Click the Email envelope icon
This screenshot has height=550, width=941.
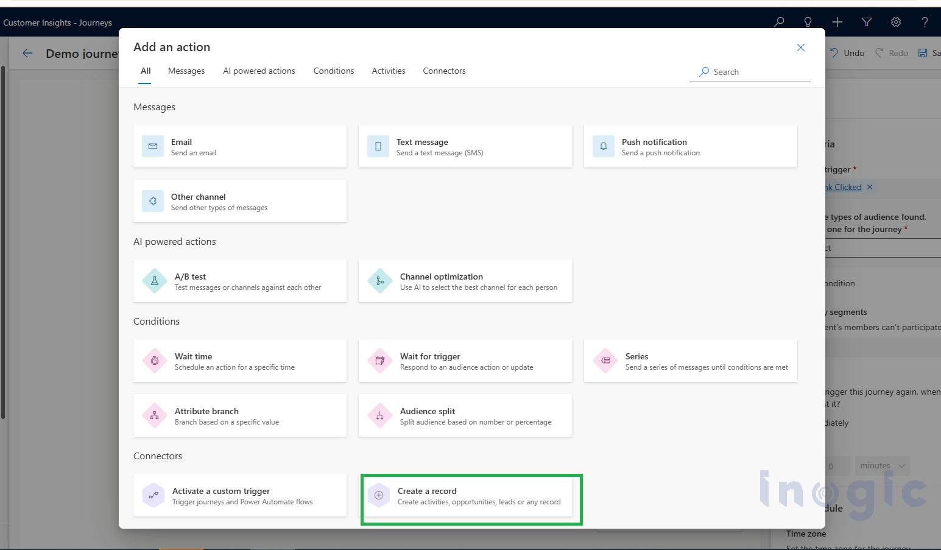pos(153,146)
